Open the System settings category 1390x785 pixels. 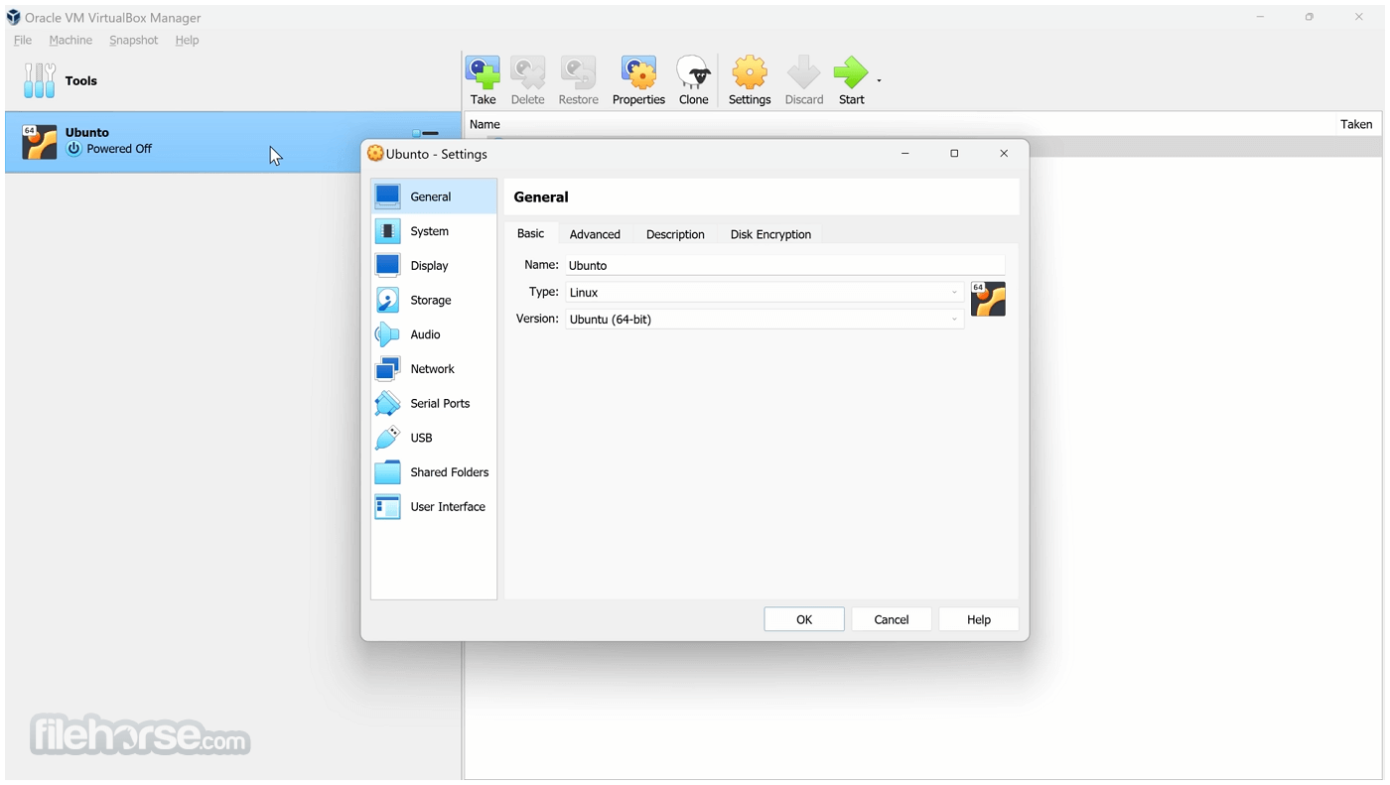tap(434, 231)
